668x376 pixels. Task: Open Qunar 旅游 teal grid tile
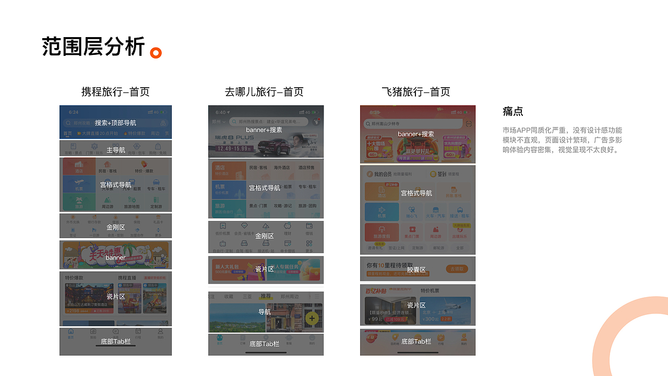pyautogui.click(x=229, y=208)
